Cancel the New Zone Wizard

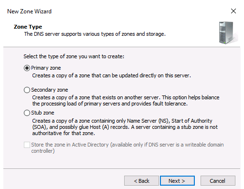(218, 181)
